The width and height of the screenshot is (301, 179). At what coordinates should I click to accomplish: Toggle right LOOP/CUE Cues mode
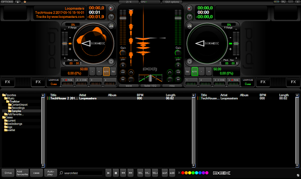pyautogui.click(x=248, y=82)
